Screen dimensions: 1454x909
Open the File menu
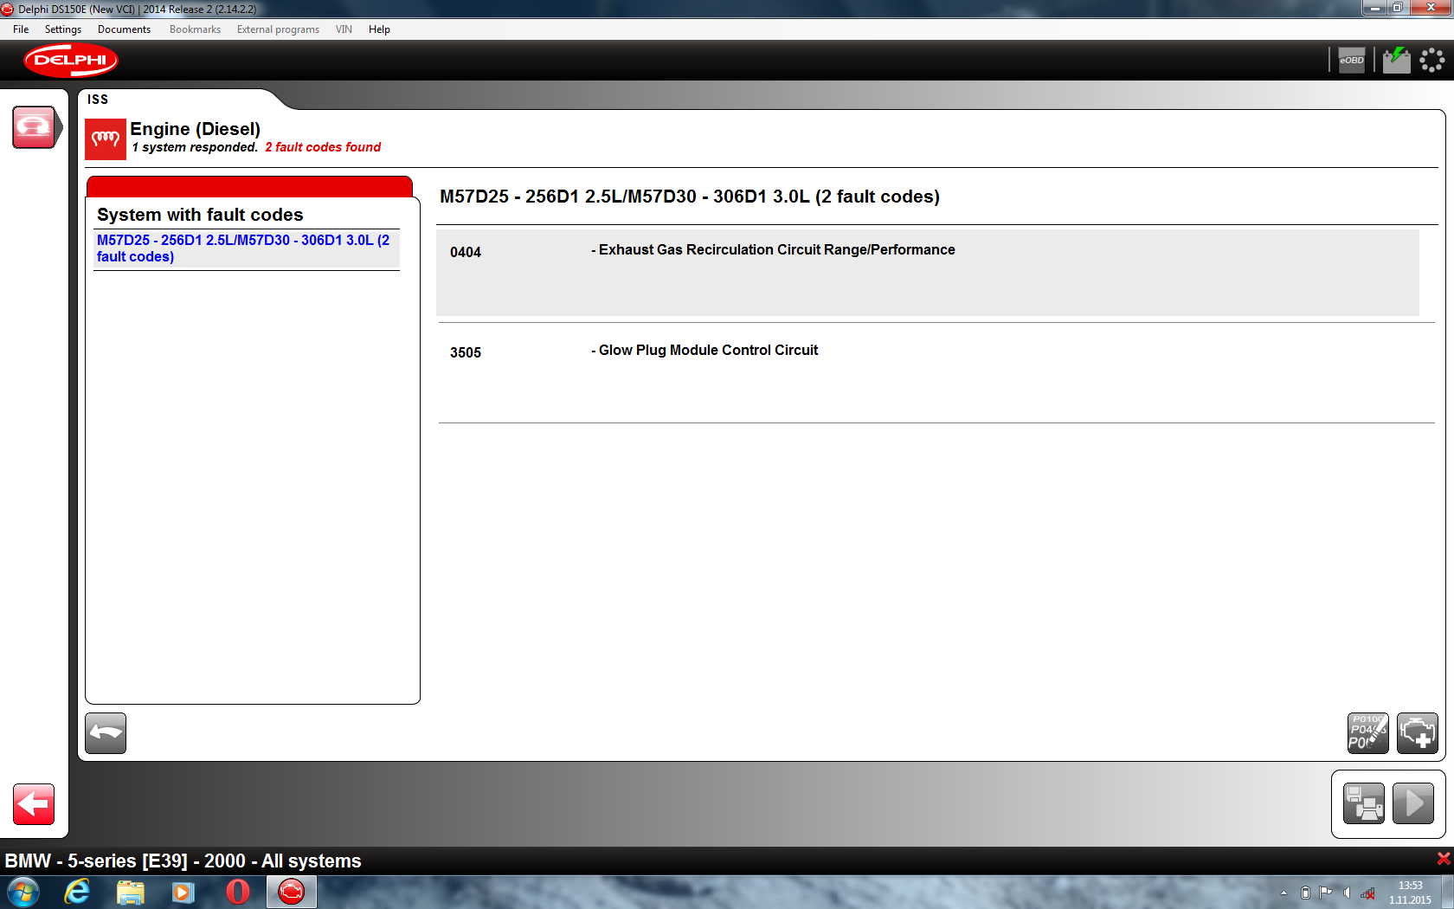coord(21,29)
